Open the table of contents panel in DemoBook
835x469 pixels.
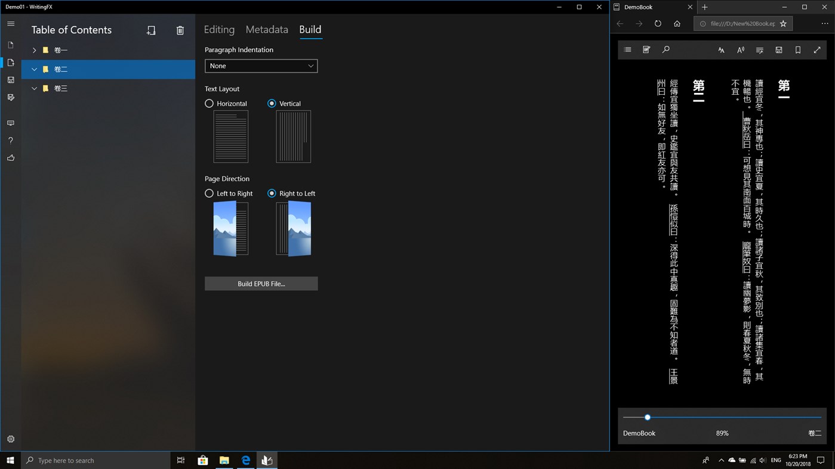point(627,49)
